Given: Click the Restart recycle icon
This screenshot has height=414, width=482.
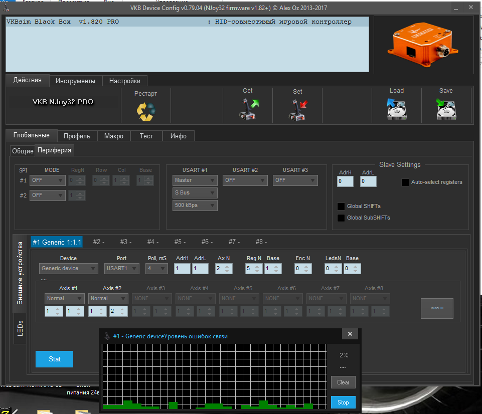Looking at the screenshot, I should tap(146, 111).
